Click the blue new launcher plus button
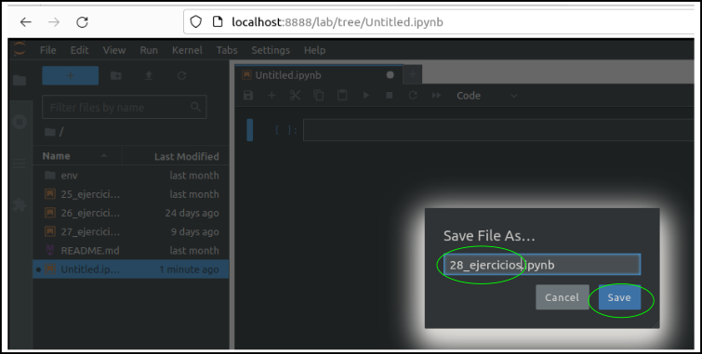 coord(71,75)
